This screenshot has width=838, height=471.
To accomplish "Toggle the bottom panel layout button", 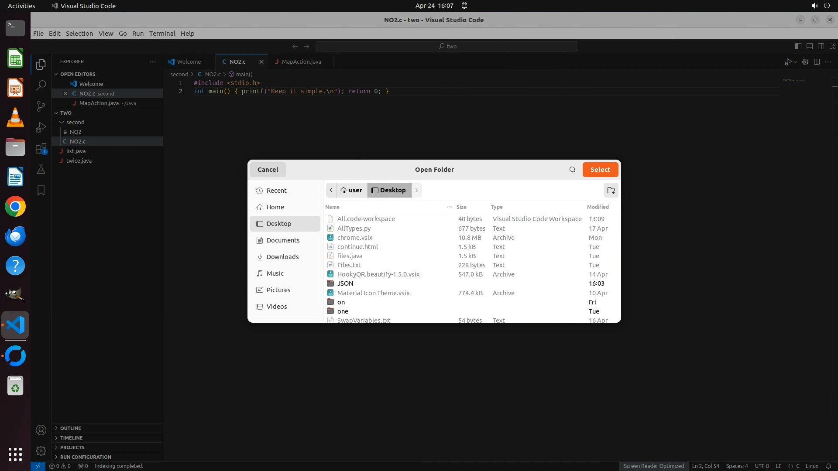I will [x=809, y=46].
